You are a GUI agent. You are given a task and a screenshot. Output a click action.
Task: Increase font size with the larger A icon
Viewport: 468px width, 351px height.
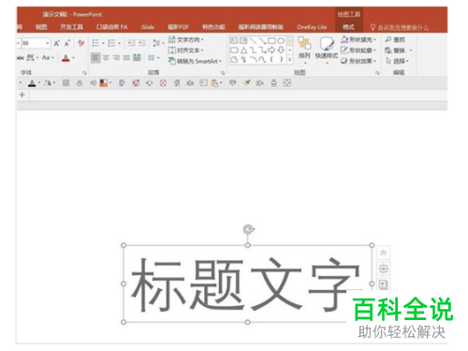[57, 43]
